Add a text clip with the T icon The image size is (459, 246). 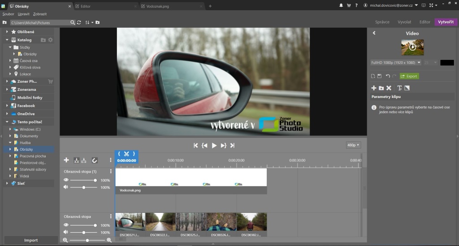[399, 88]
